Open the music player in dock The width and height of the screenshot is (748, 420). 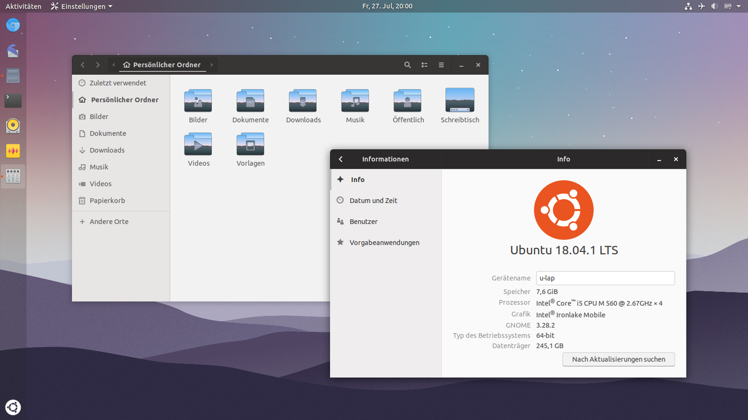(13, 126)
